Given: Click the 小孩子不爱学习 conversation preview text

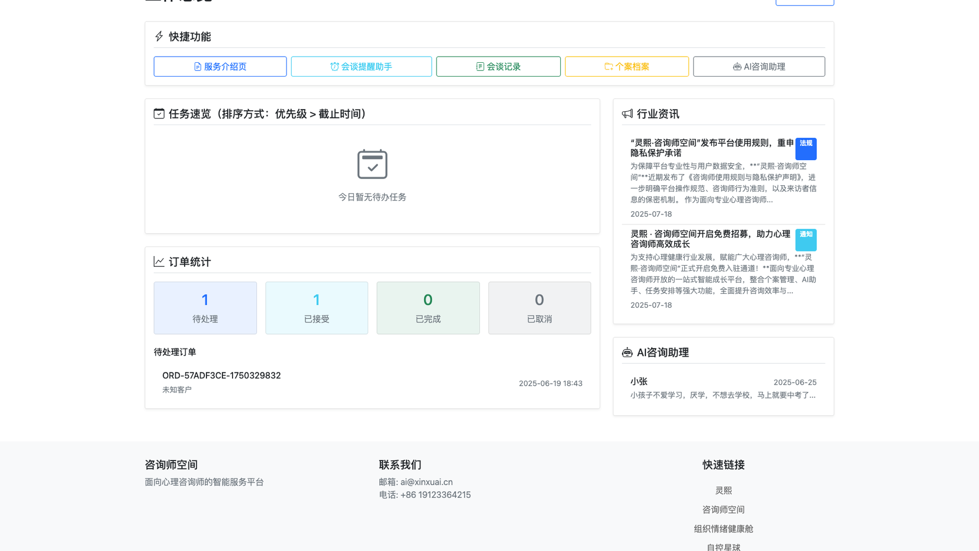Looking at the screenshot, I should 723,395.
